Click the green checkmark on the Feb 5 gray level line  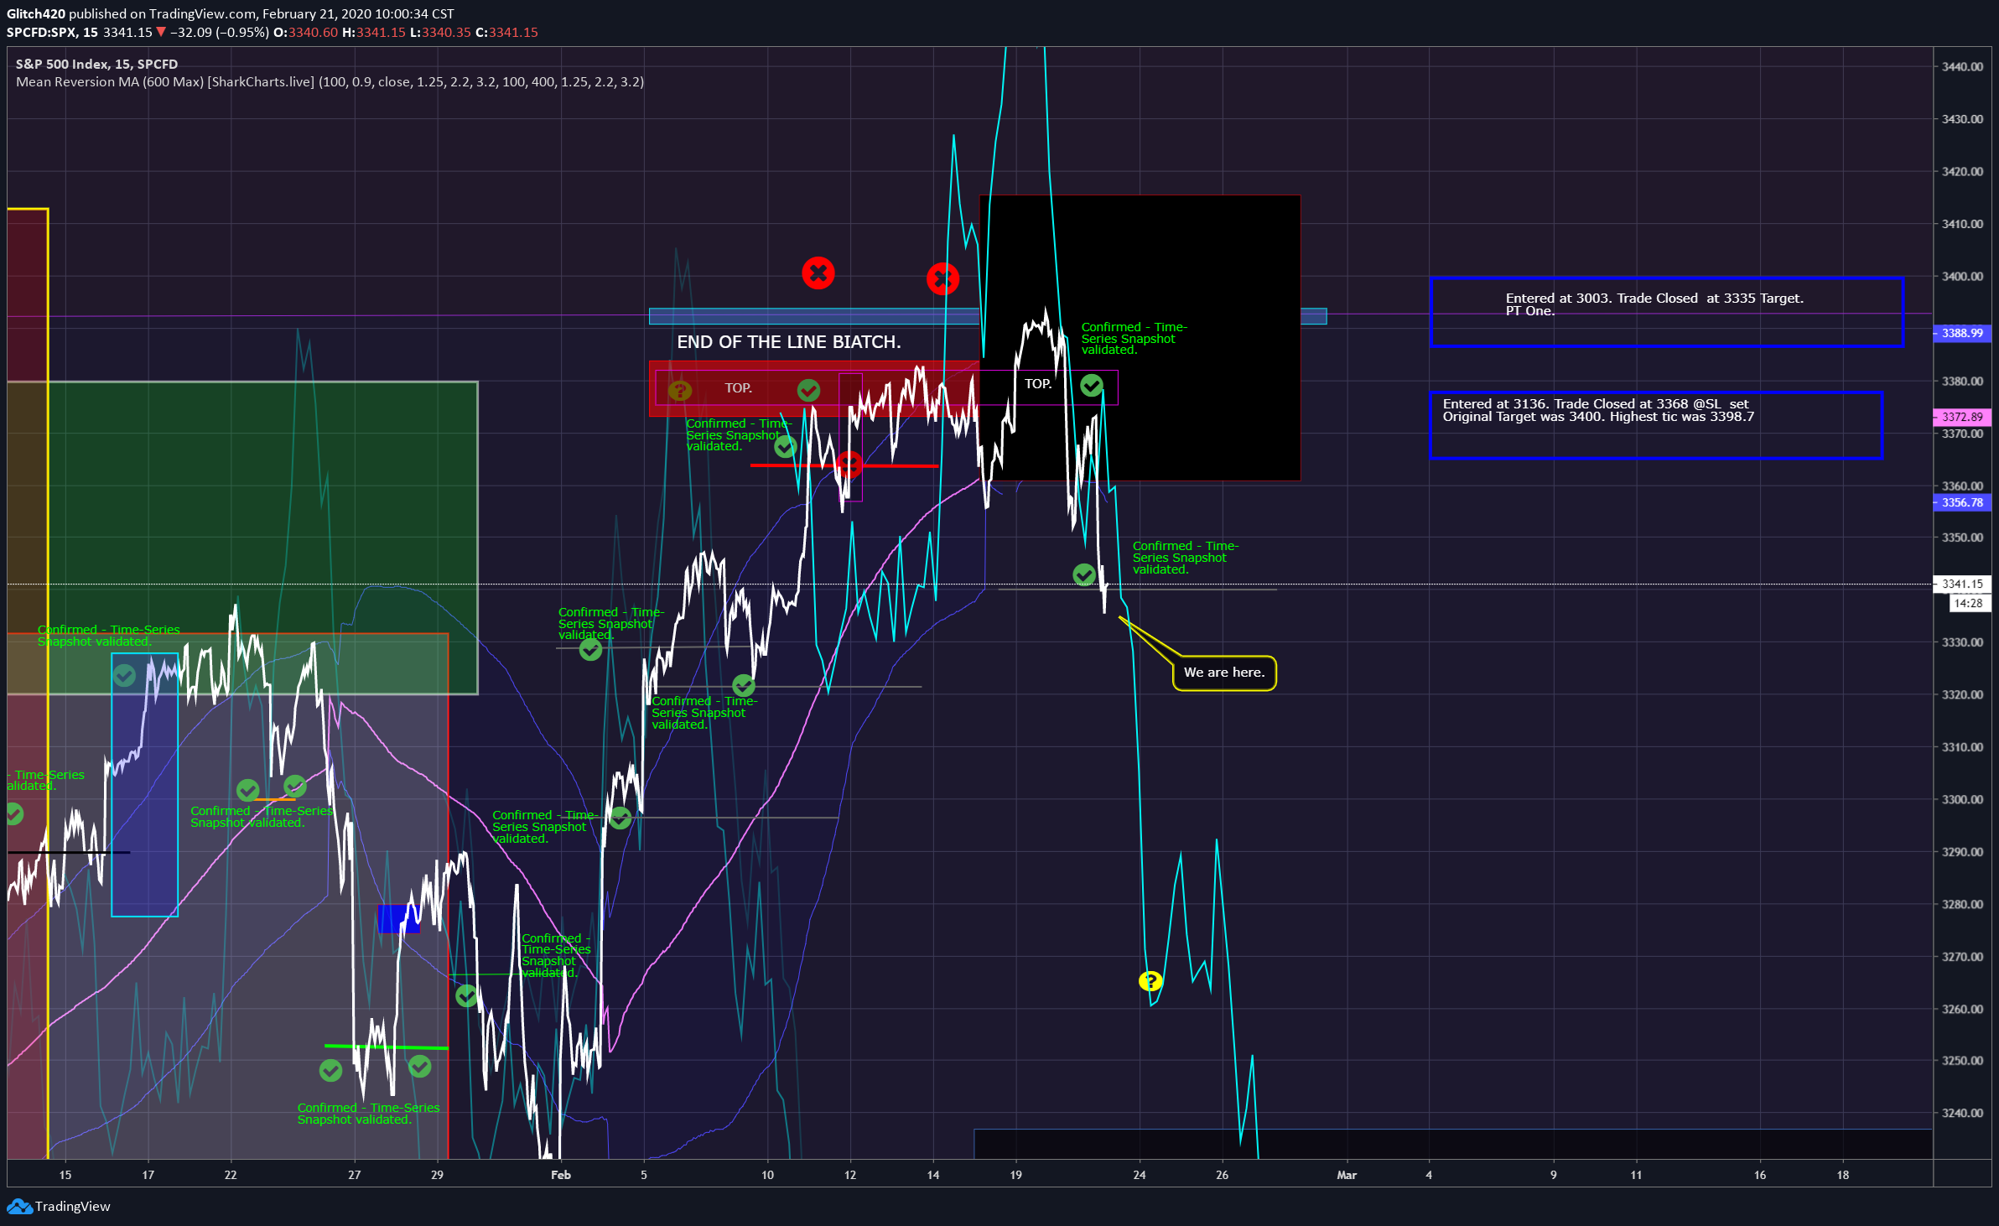point(620,818)
